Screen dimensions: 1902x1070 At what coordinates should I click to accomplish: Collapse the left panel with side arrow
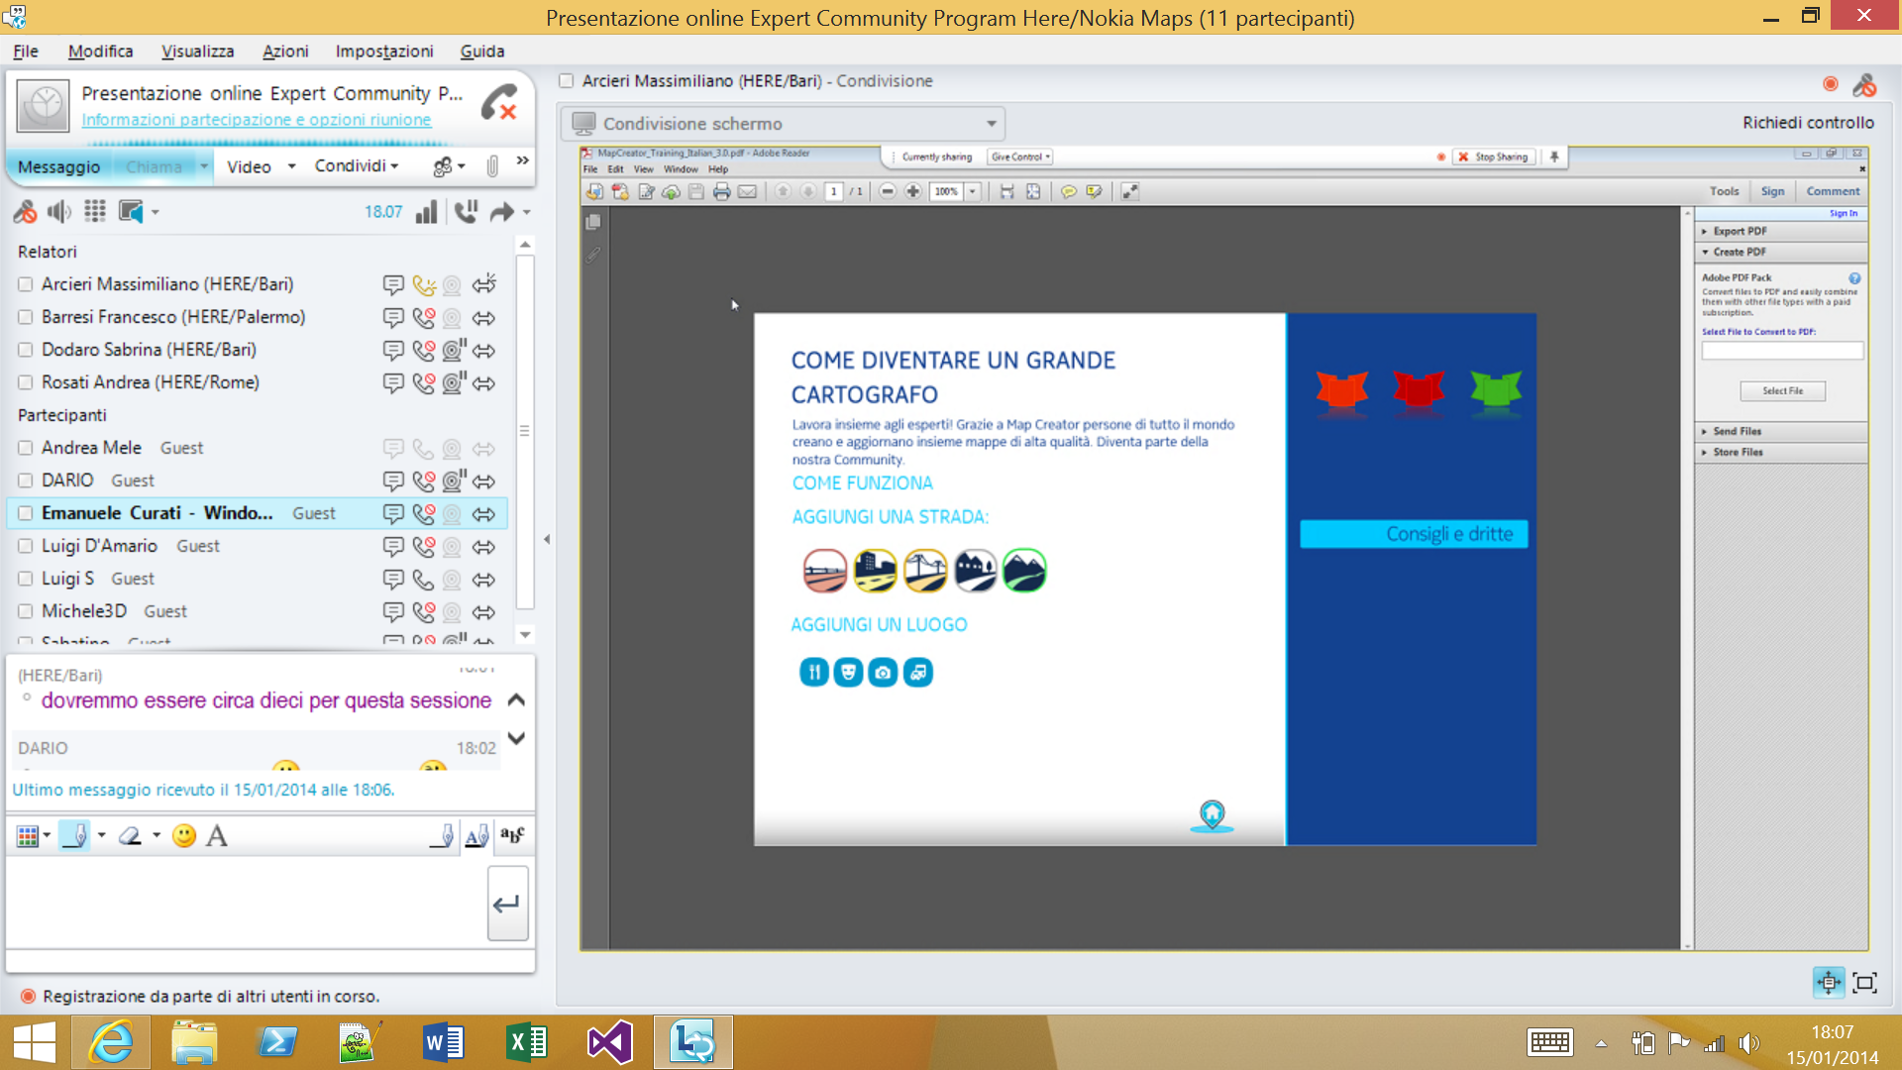pos(546,540)
